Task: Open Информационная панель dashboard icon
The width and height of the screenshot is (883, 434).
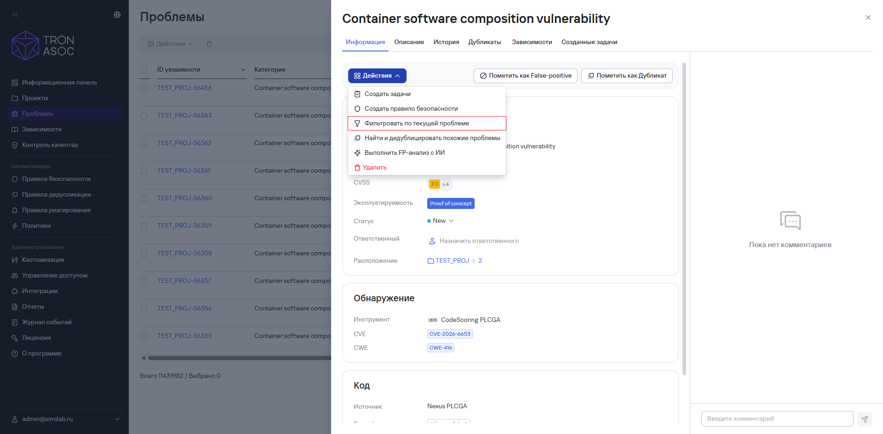Action: coord(15,83)
